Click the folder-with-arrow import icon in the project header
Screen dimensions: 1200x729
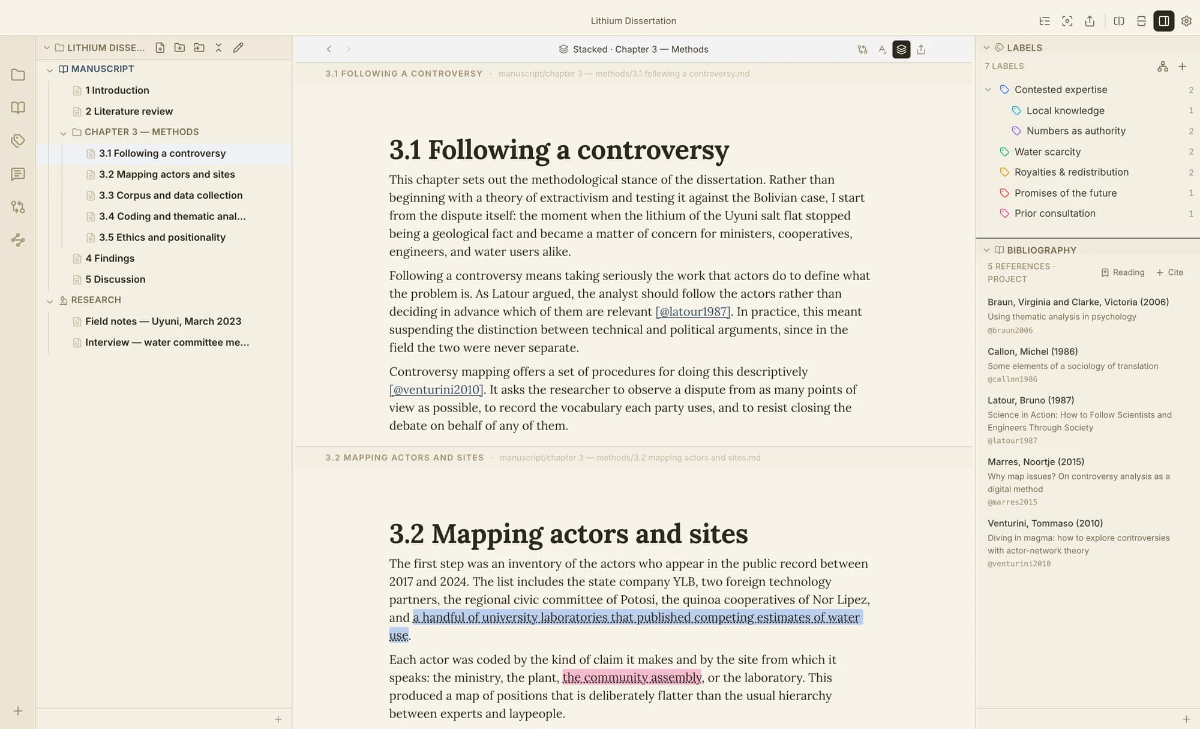click(x=199, y=47)
